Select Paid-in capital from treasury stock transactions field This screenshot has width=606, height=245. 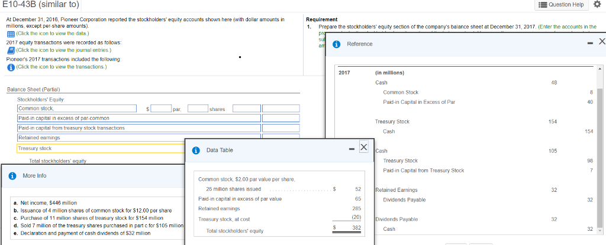(138, 128)
